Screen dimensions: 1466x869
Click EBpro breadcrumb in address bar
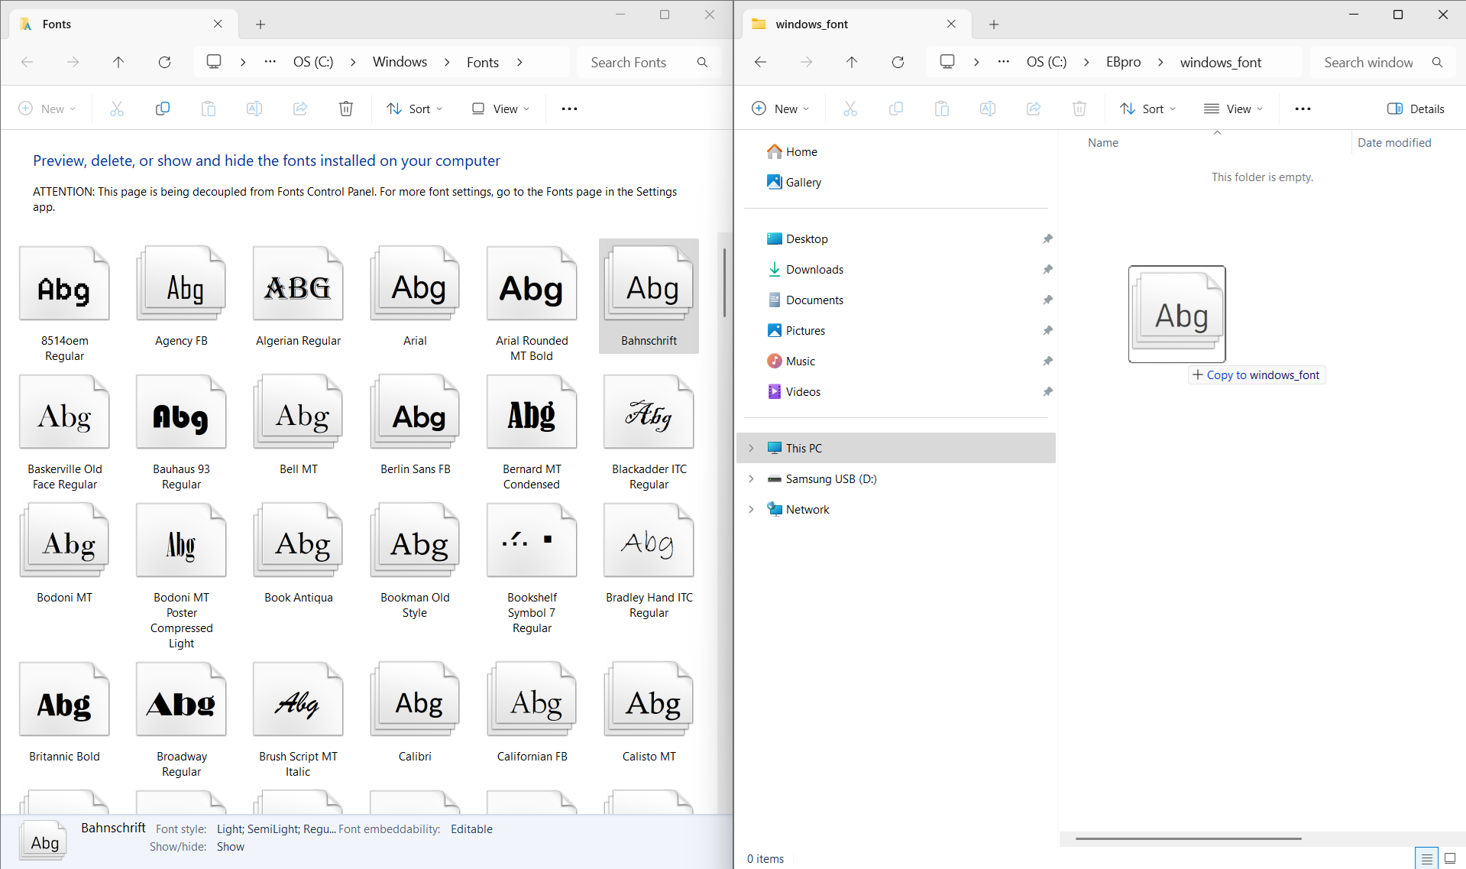click(1124, 62)
